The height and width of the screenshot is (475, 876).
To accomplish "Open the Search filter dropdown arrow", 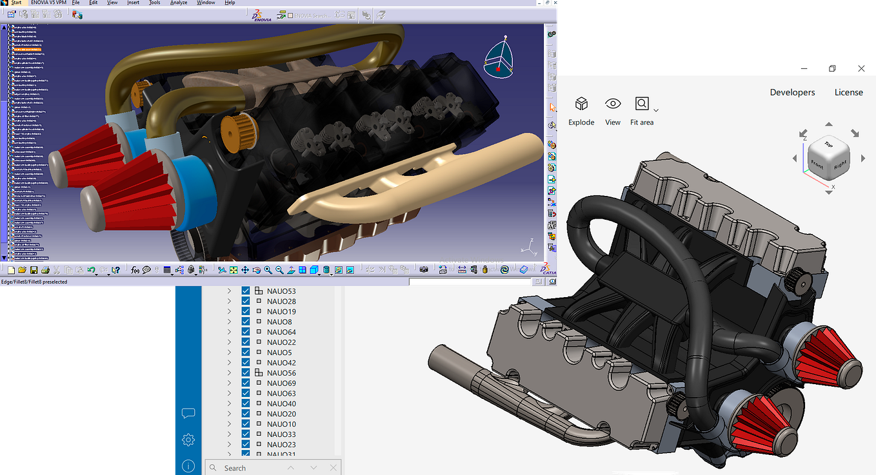I will coord(313,467).
